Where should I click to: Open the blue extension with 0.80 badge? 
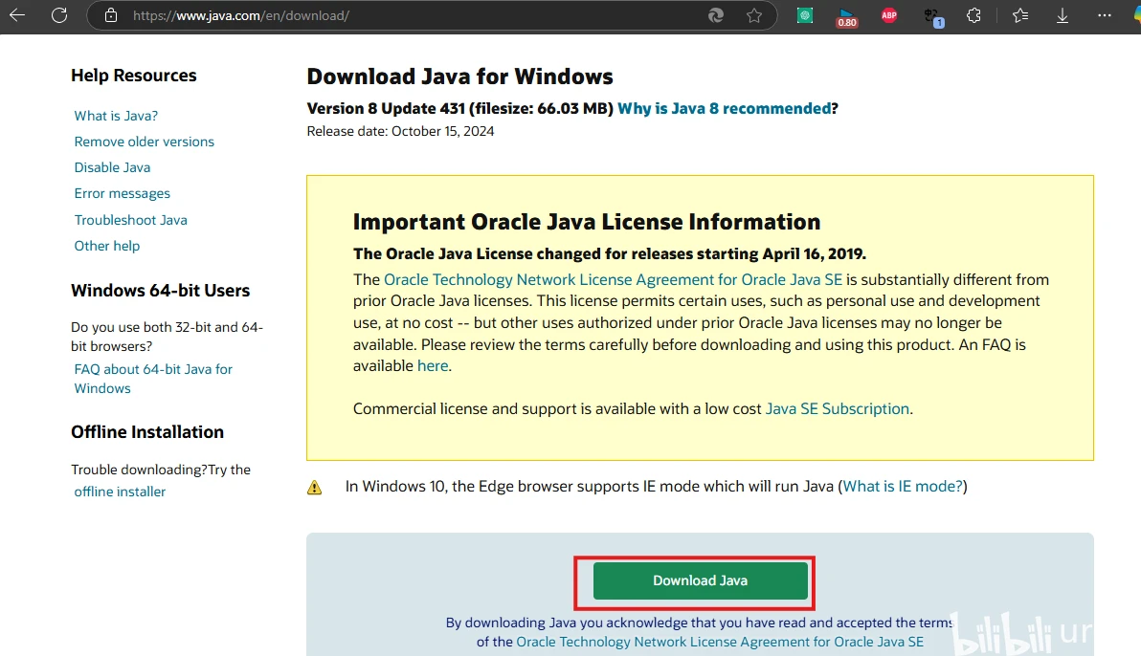pyautogui.click(x=847, y=16)
